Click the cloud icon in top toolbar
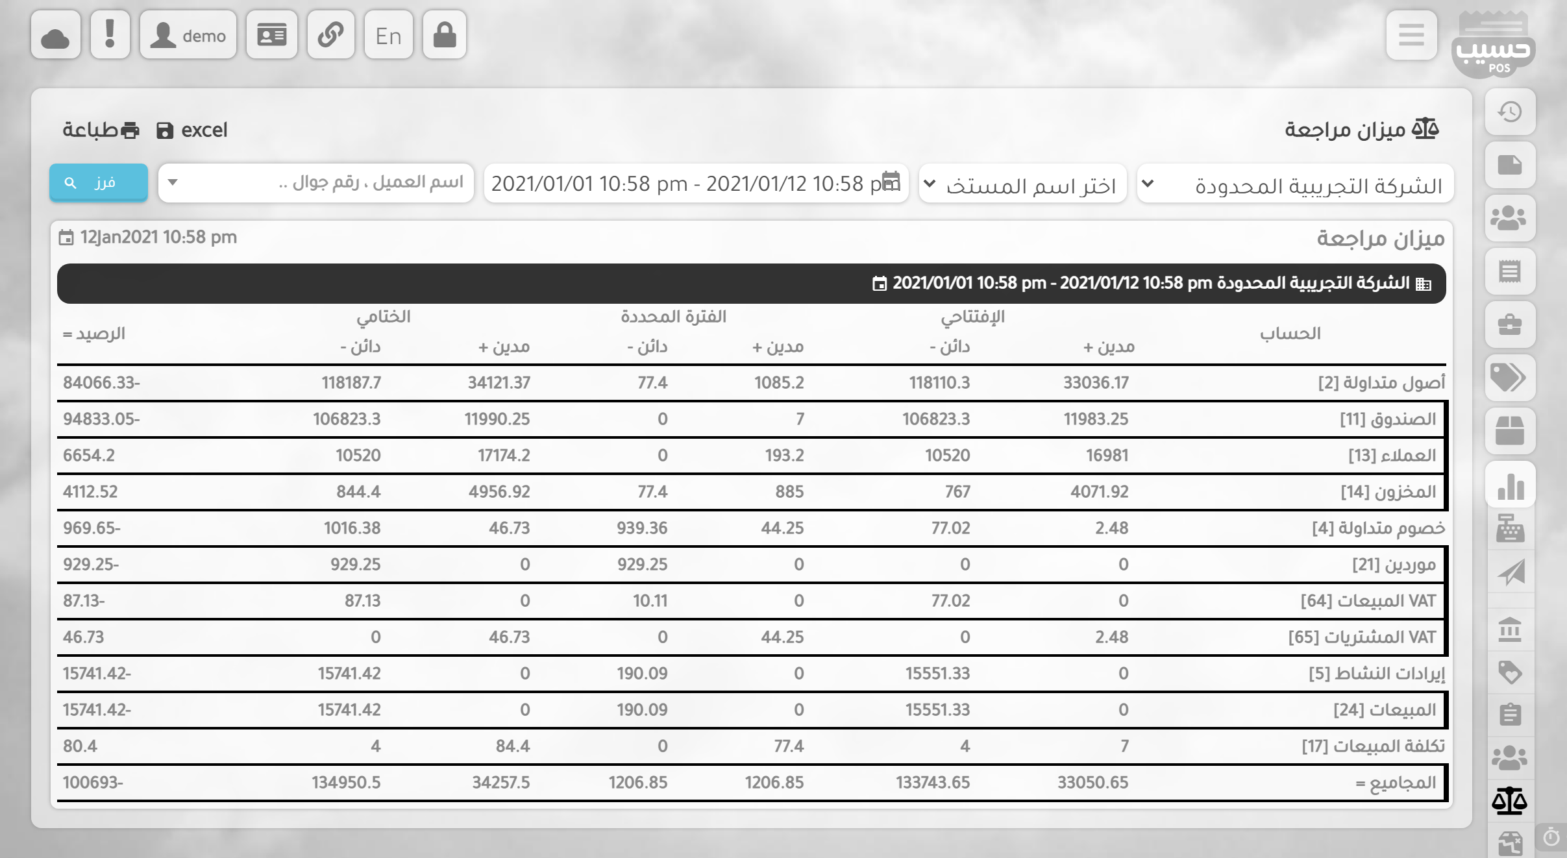This screenshot has height=858, width=1567. [x=55, y=36]
